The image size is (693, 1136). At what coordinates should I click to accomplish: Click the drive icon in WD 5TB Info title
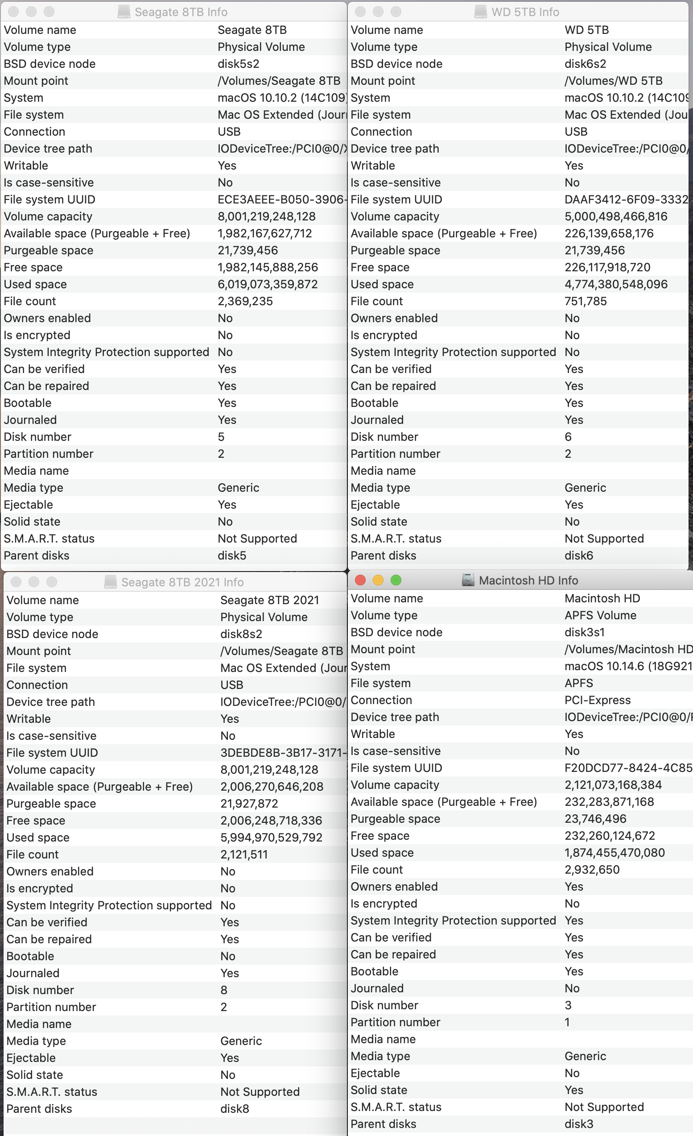tap(481, 12)
